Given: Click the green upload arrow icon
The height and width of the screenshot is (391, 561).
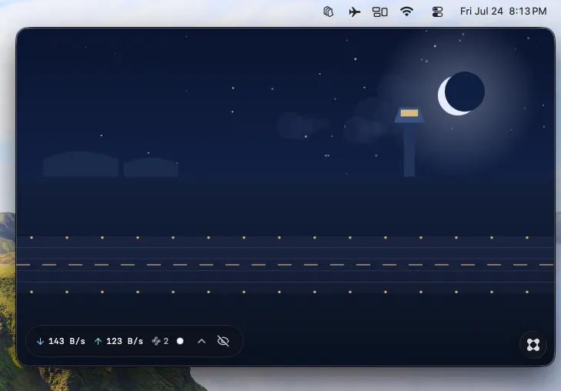Looking at the screenshot, I should [x=98, y=342].
